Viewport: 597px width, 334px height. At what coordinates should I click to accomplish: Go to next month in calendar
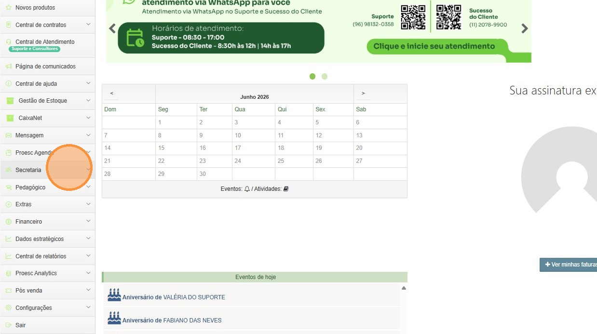pos(363,93)
